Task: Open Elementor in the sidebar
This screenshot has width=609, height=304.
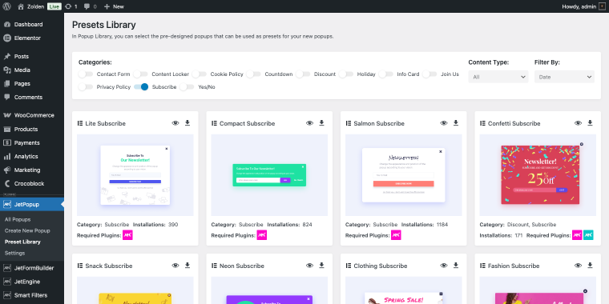Action: pyautogui.click(x=32, y=38)
